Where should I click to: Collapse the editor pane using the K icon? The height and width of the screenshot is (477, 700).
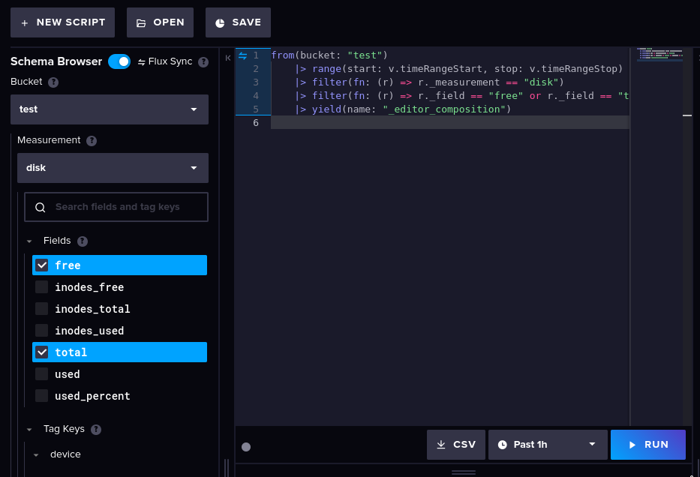point(228,58)
